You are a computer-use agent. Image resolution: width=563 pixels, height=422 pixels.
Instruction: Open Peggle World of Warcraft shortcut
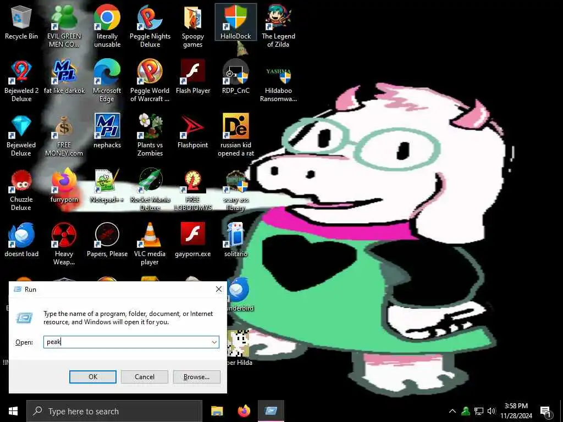(150, 81)
